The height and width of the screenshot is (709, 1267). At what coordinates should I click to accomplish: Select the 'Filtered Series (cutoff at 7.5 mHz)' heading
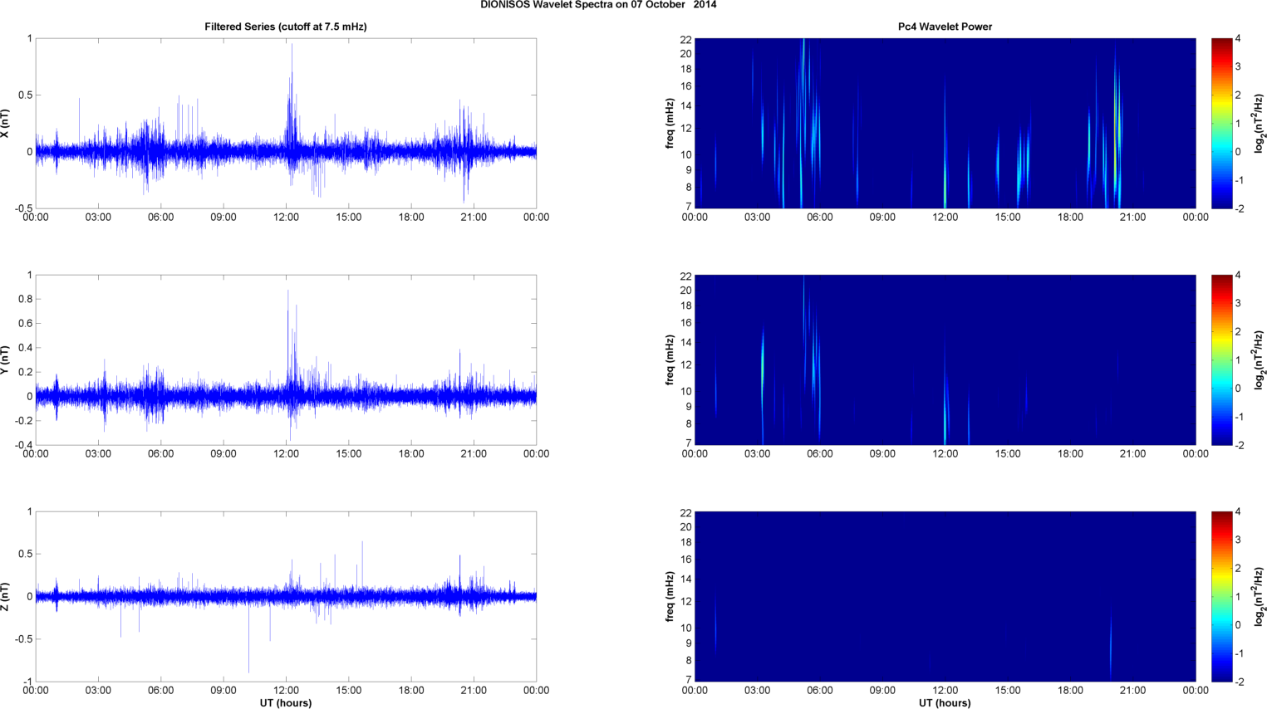tap(286, 27)
